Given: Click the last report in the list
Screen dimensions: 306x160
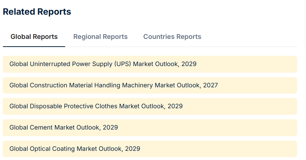Looking at the screenshot, I should tap(74, 149).
